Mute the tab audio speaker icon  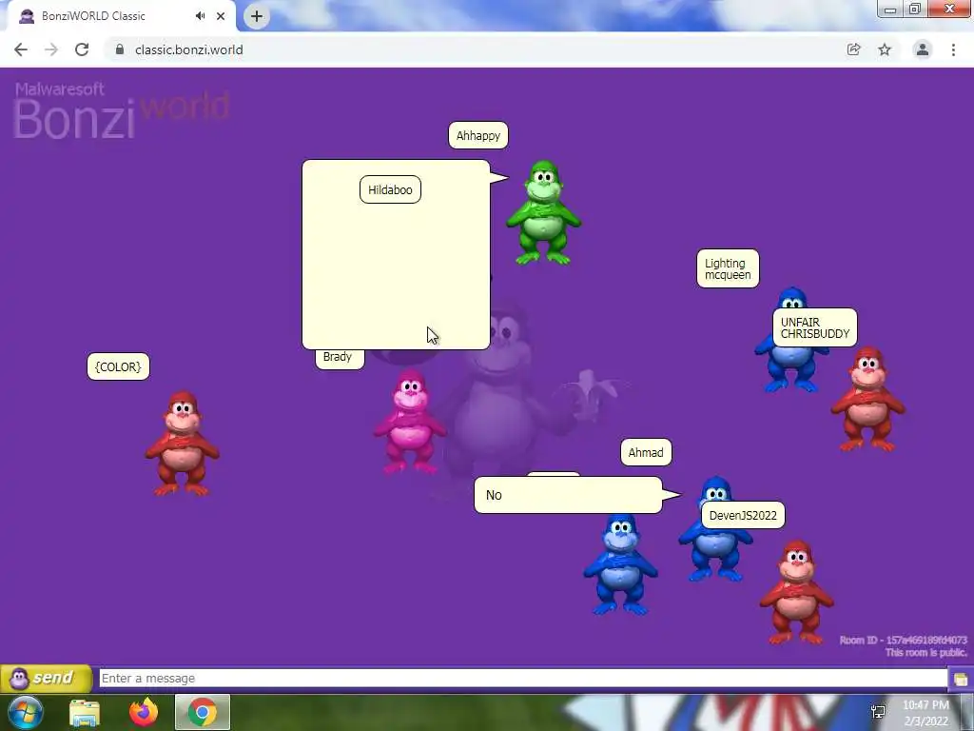(x=200, y=16)
